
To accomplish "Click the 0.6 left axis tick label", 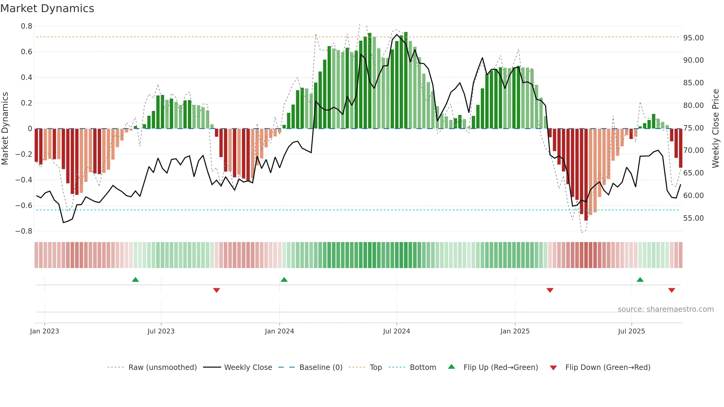I will pos(27,52).
